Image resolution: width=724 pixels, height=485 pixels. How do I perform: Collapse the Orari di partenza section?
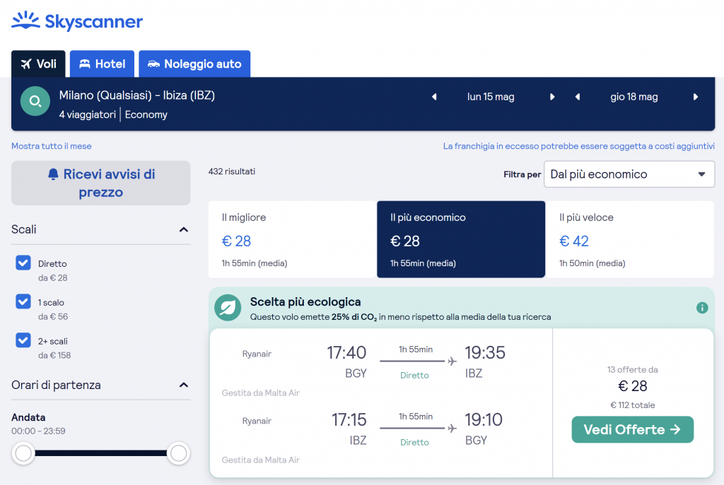point(184,385)
